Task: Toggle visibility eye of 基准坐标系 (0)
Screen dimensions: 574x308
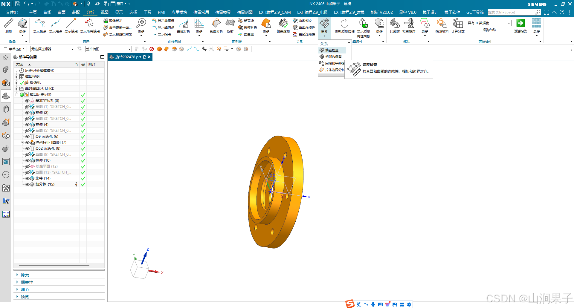Action: click(x=27, y=101)
